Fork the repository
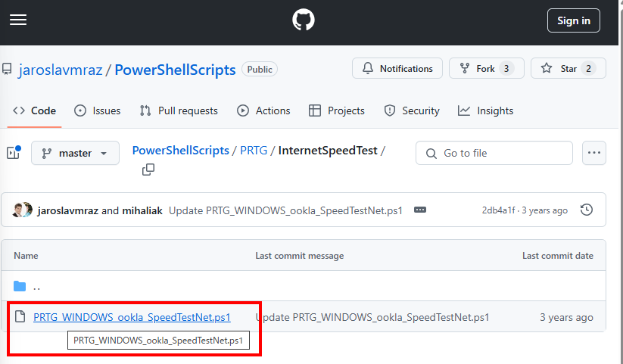This screenshot has width=623, height=364. click(486, 68)
